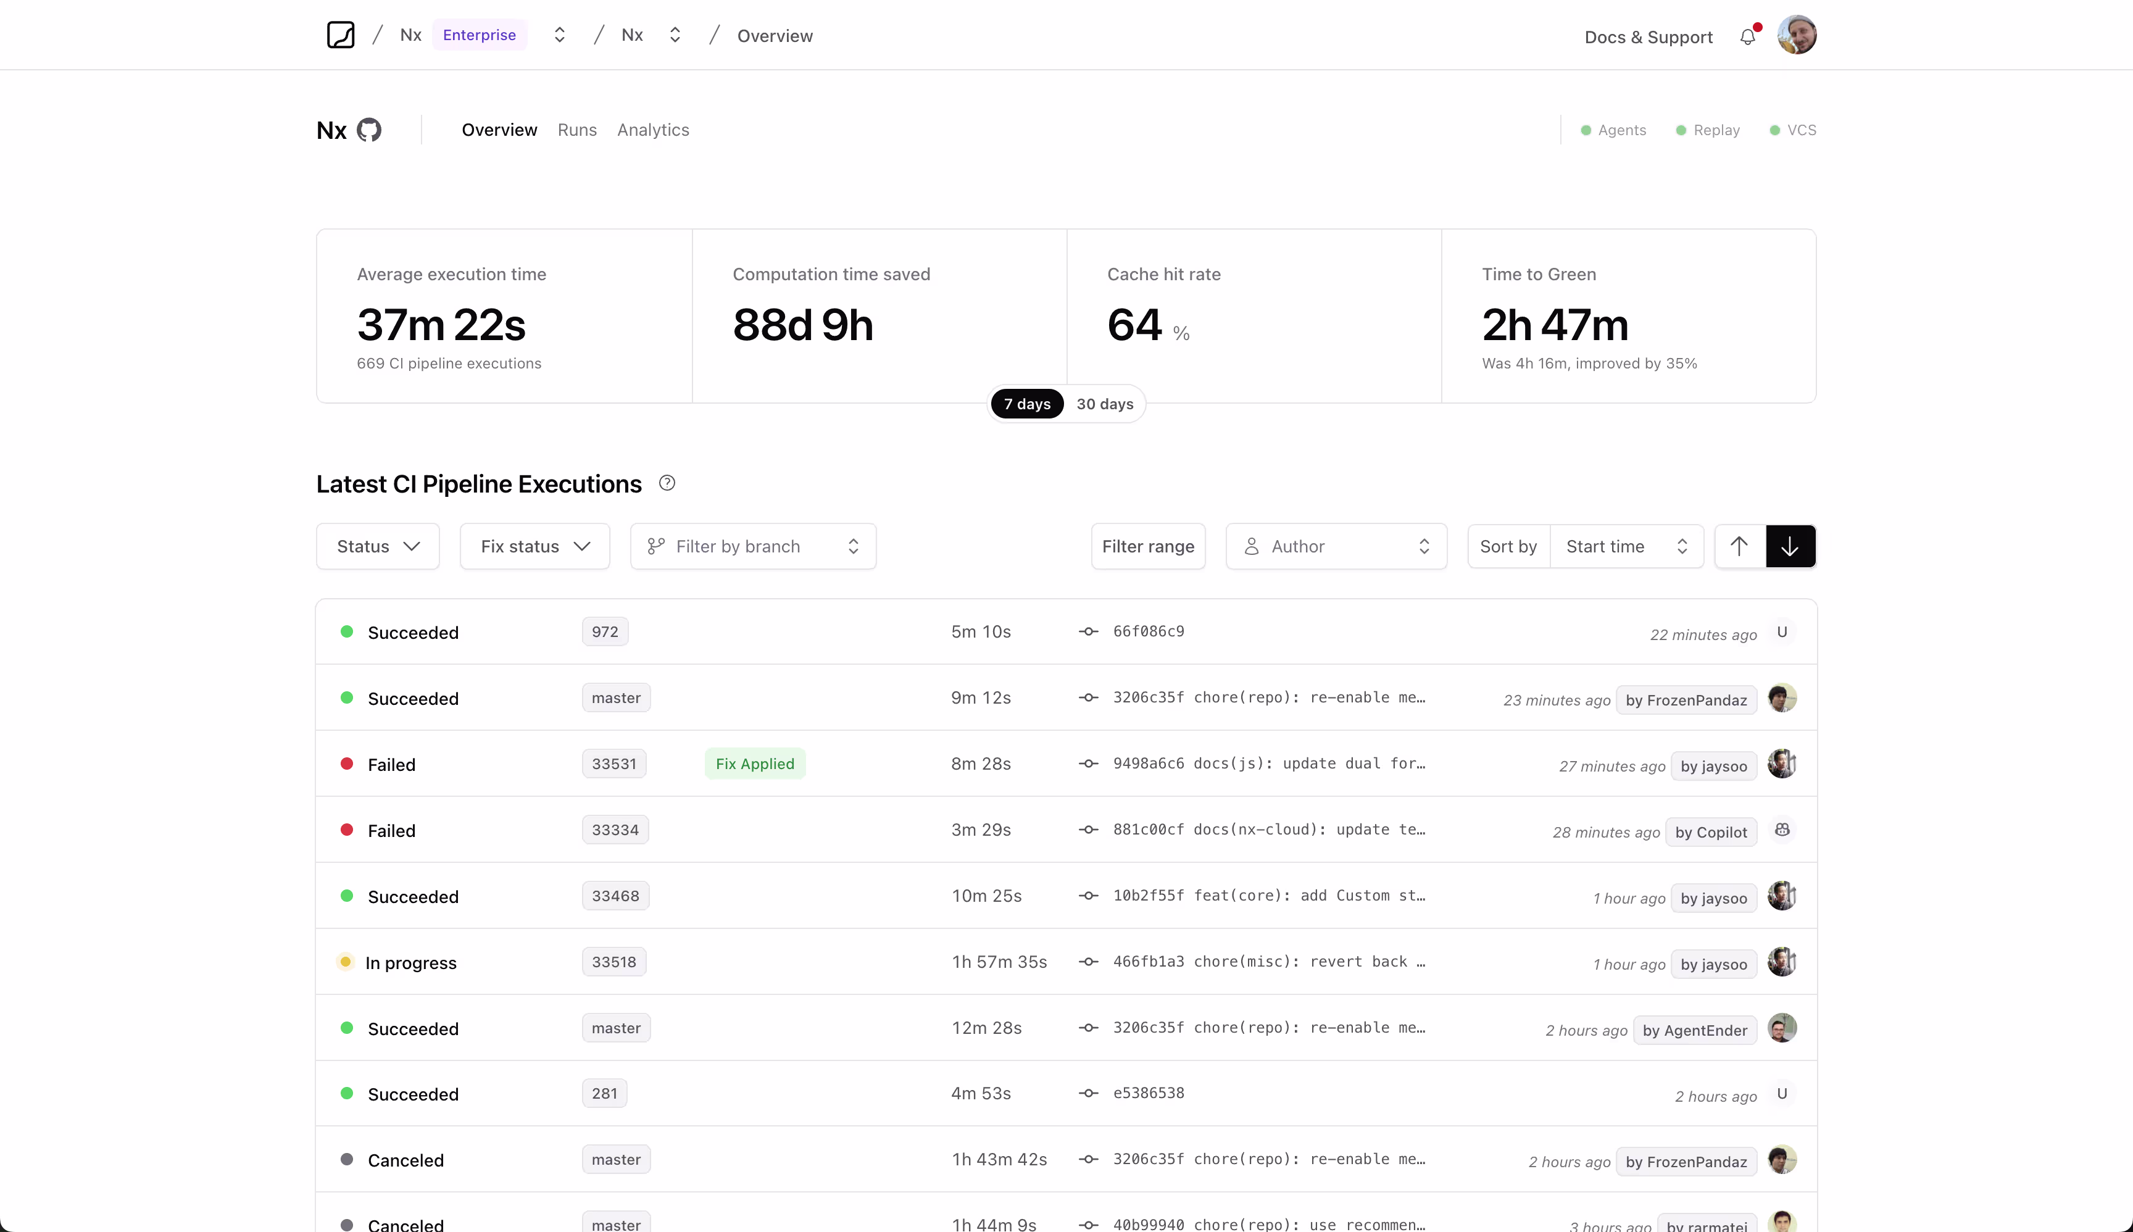Click the Agents status indicator
Image resolution: width=2133 pixels, height=1232 pixels.
[1613, 130]
